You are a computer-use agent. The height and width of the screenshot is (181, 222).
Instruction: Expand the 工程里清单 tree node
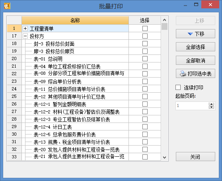pyautogui.click(x=25, y=29)
